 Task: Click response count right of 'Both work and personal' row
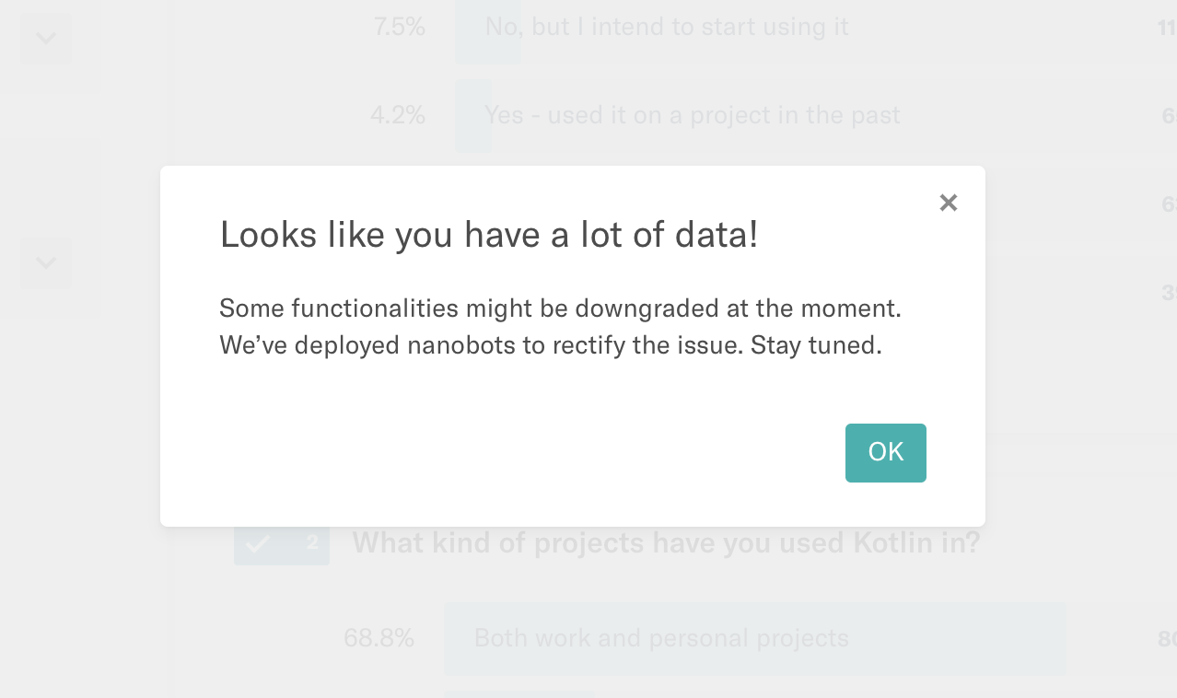point(1167,638)
